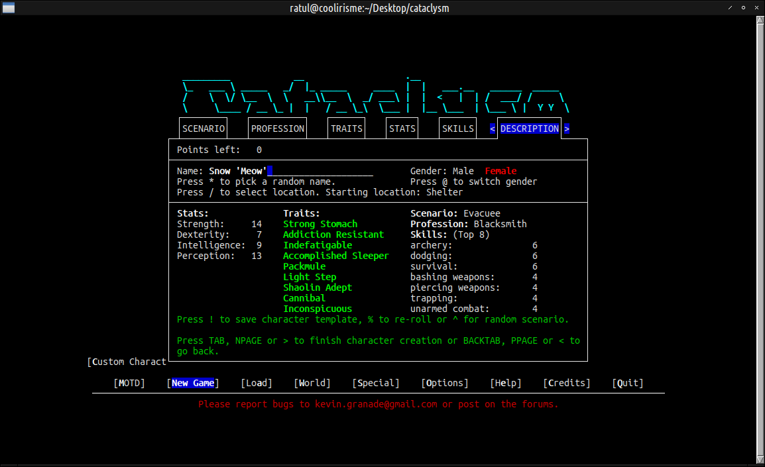The height and width of the screenshot is (467, 765).
Task: Click the Accomplished Sleeper trait
Action: pos(335,256)
